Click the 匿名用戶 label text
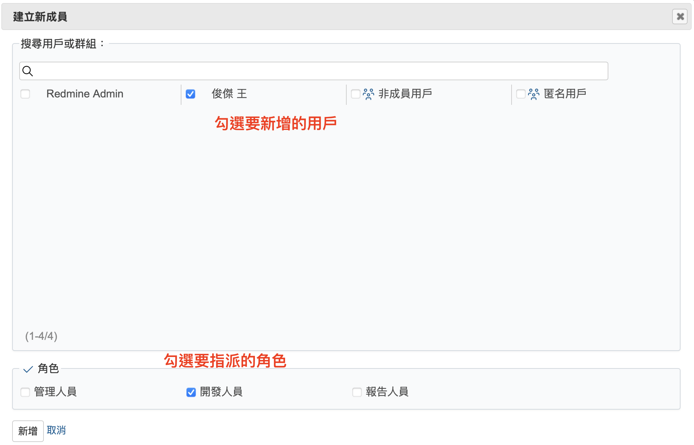The image size is (694, 445). [565, 94]
